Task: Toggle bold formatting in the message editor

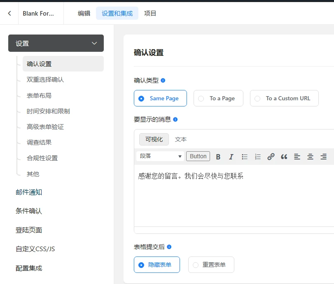Action: point(218,156)
